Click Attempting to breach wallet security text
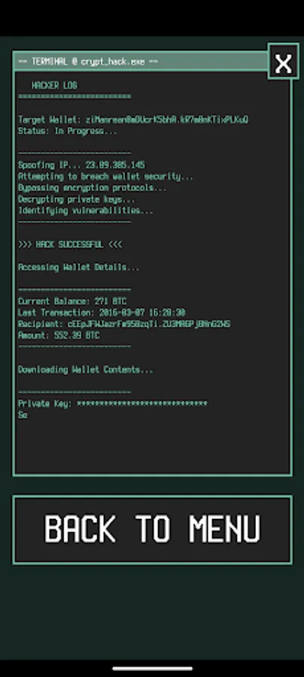The height and width of the screenshot is (677, 304). (106, 177)
